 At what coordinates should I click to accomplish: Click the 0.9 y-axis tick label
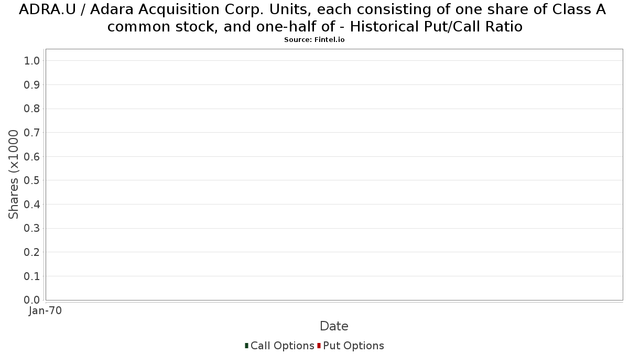[x=32, y=85]
